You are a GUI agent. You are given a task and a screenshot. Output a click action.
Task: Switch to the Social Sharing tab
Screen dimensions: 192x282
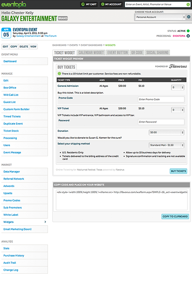157,53
